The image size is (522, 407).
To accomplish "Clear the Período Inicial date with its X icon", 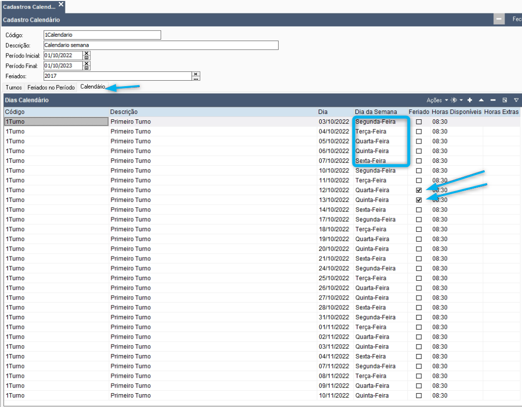I will 87,53.
